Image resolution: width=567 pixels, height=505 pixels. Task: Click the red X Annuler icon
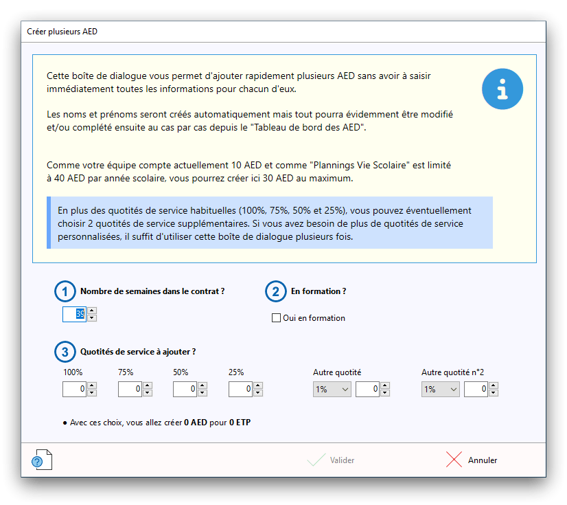454,460
